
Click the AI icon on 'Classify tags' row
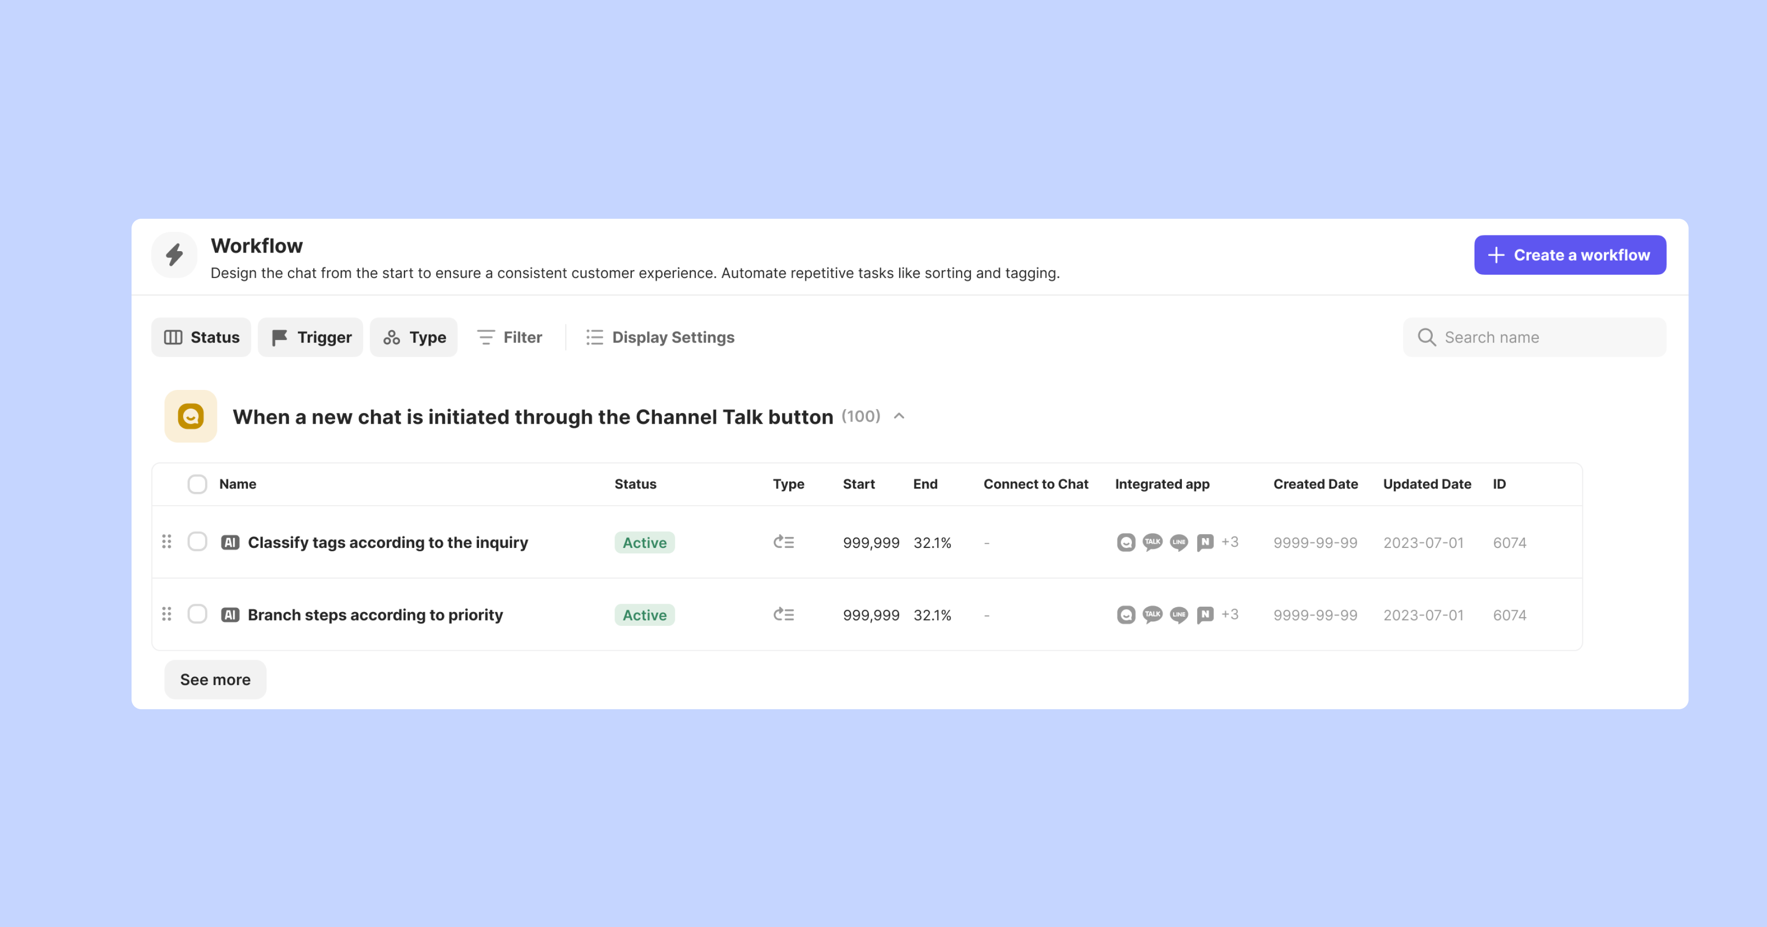click(x=230, y=541)
